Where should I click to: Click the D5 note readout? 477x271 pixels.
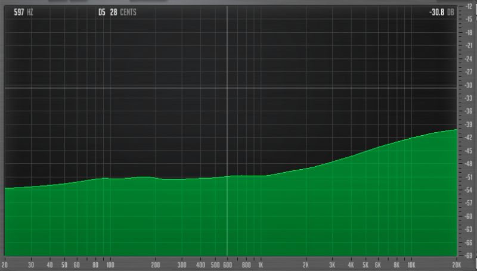coord(101,12)
